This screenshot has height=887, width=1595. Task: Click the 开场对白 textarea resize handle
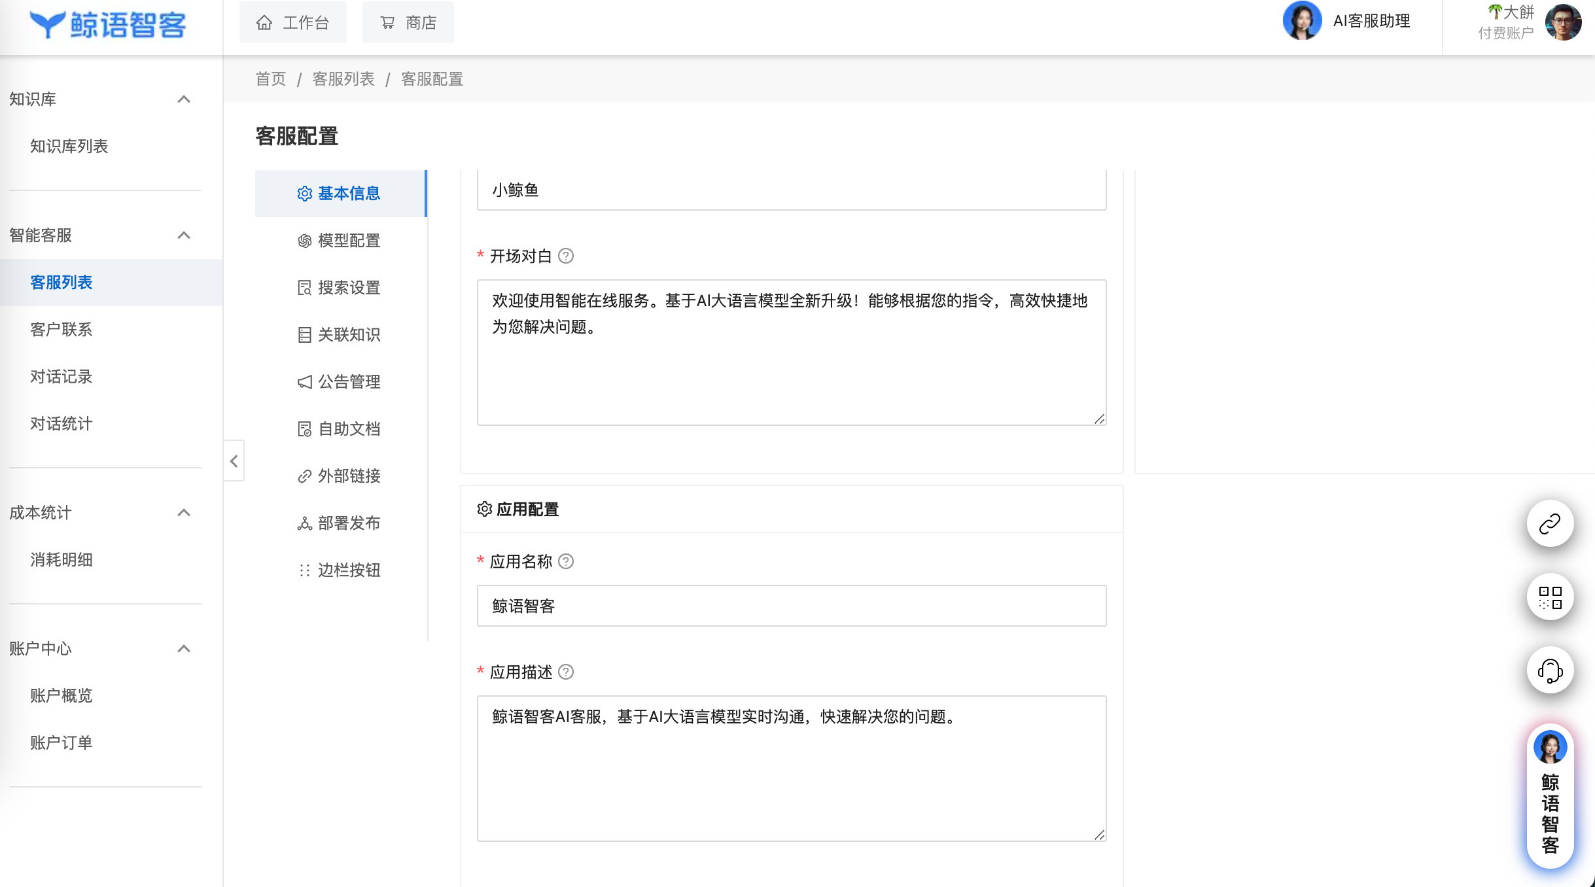click(1100, 419)
